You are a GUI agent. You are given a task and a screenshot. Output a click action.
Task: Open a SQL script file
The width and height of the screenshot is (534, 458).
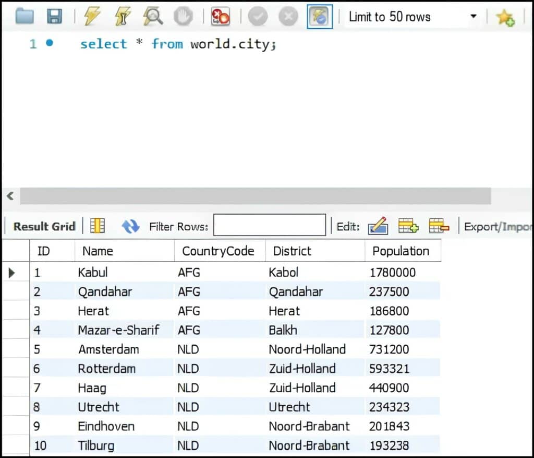click(x=25, y=16)
